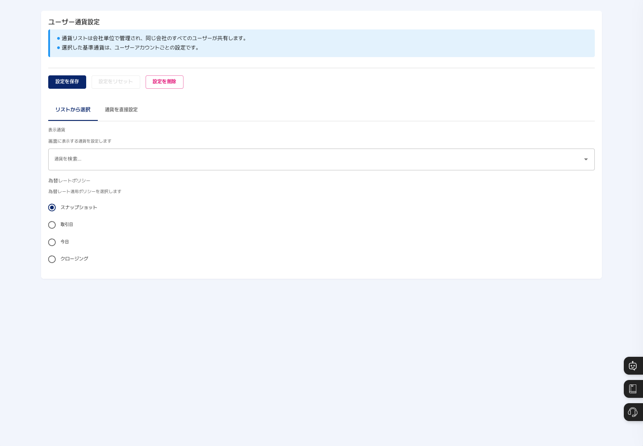Click the 為替レートポリシー label
Viewport: 643px width, 446px height.
coord(69,181)
